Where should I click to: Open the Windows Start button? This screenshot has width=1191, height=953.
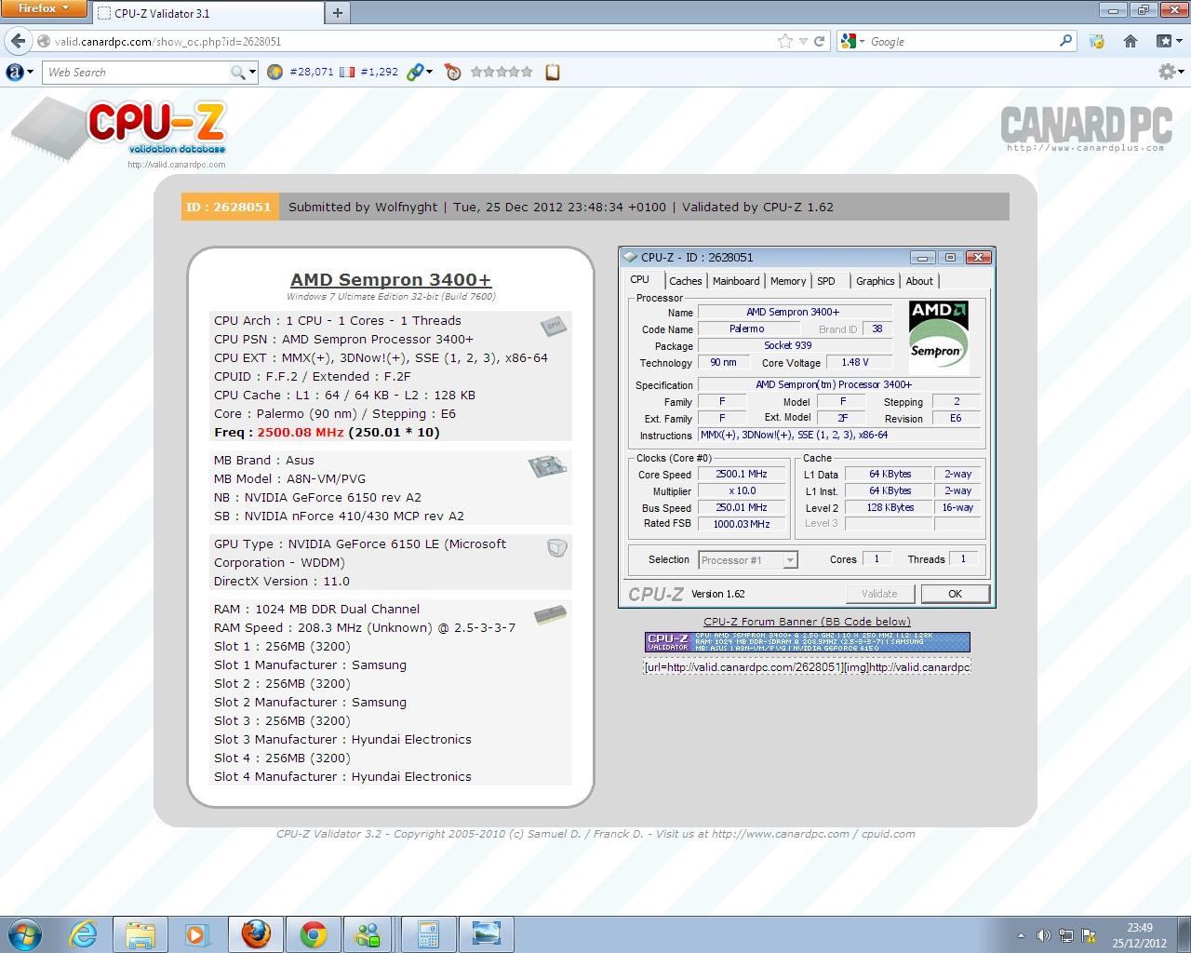(x=24, y=933)
